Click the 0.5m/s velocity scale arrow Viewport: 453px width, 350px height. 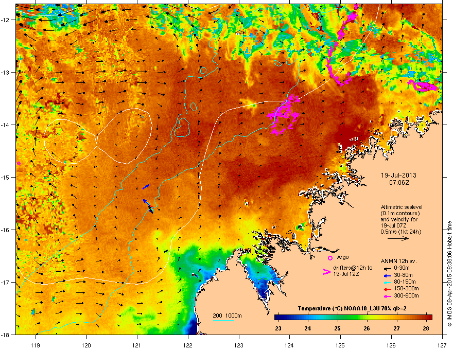398,238
